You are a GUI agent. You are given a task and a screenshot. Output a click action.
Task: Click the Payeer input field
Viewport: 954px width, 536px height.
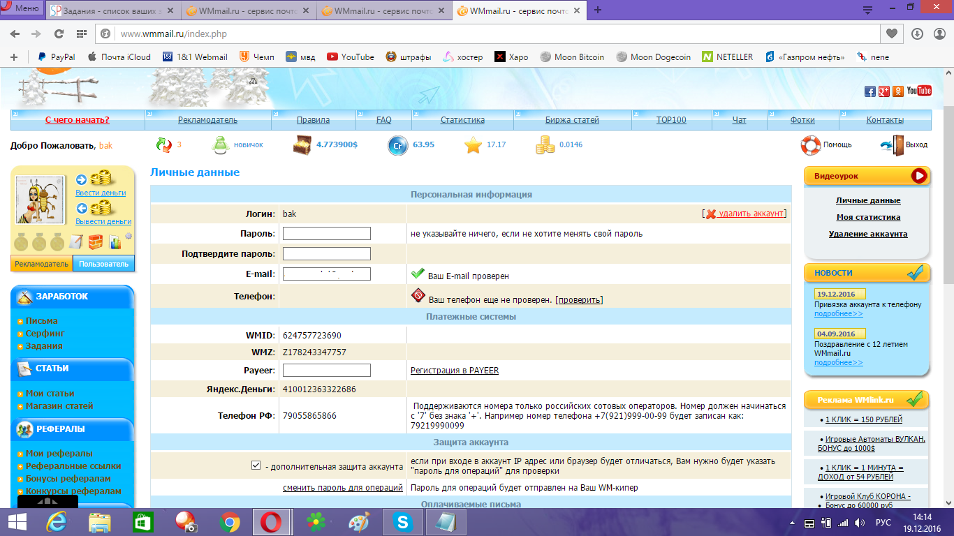click(x=326, y=370)
